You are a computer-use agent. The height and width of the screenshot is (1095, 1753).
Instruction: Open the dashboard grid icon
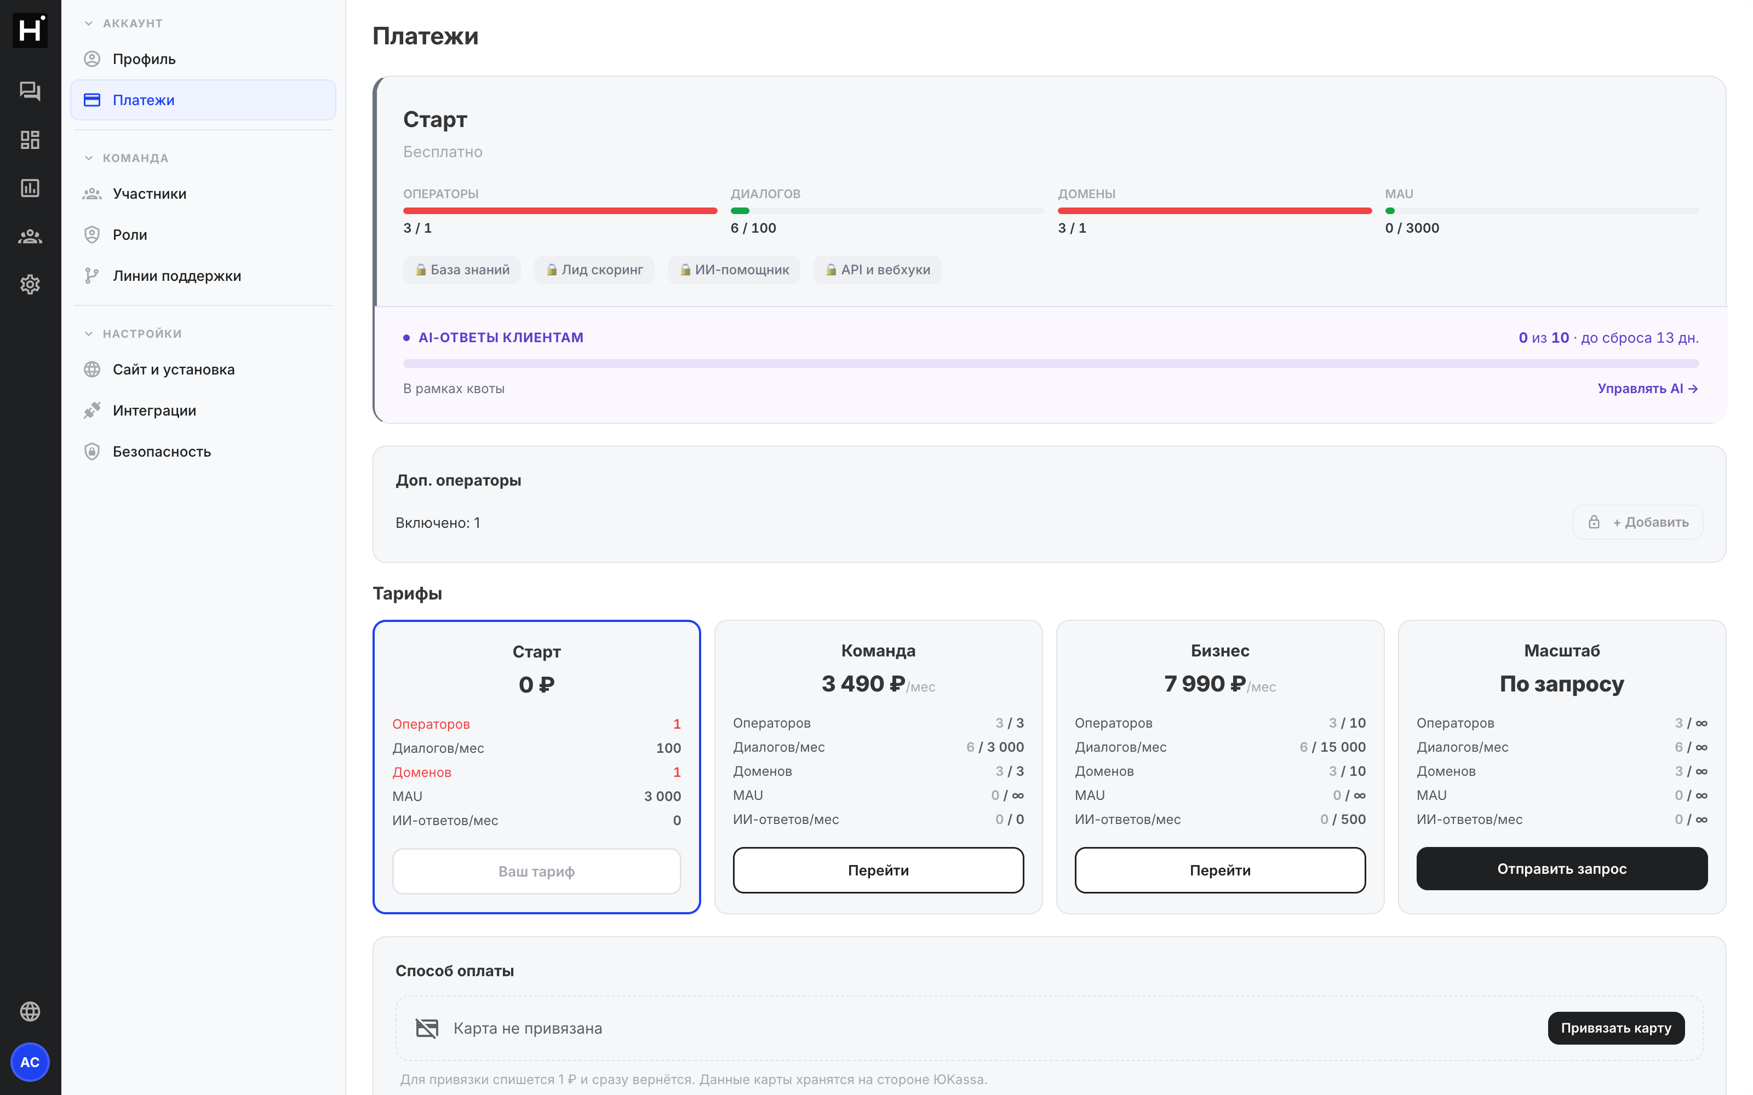click(x=30, y=140)
